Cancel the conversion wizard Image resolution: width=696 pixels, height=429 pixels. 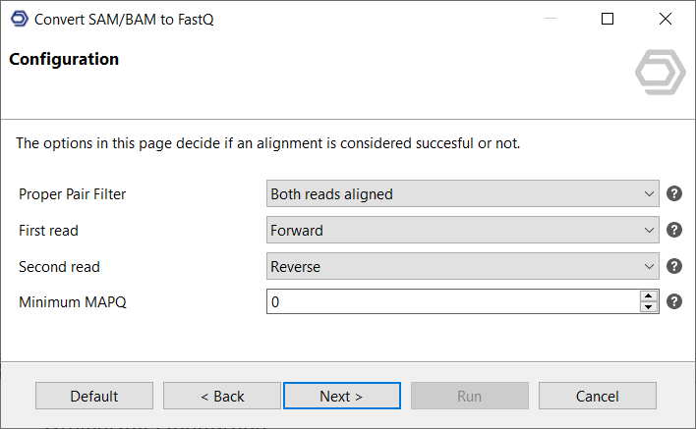tap(597, 396)
